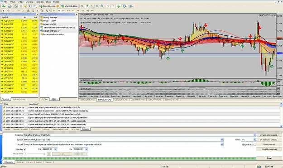Click the Otwórz wykres button

coord(269,144)
